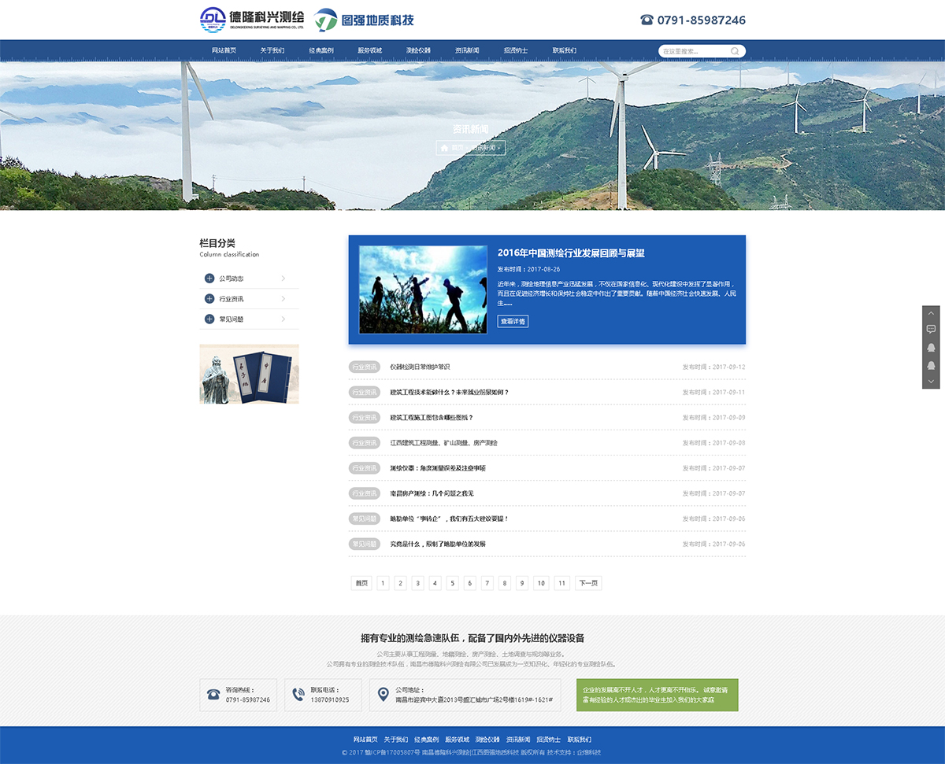Viewport: 945px width, 764px height.
Task: Click the 行业资讯 tag on 仪器检测日常维护常识 row
Action: coord(365,367)
